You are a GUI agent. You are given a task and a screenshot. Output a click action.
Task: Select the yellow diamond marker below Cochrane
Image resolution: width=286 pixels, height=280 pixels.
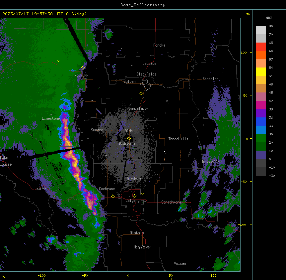click(113, 196)
